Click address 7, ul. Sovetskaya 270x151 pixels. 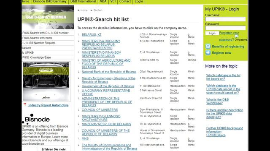(x=150, y=52)
